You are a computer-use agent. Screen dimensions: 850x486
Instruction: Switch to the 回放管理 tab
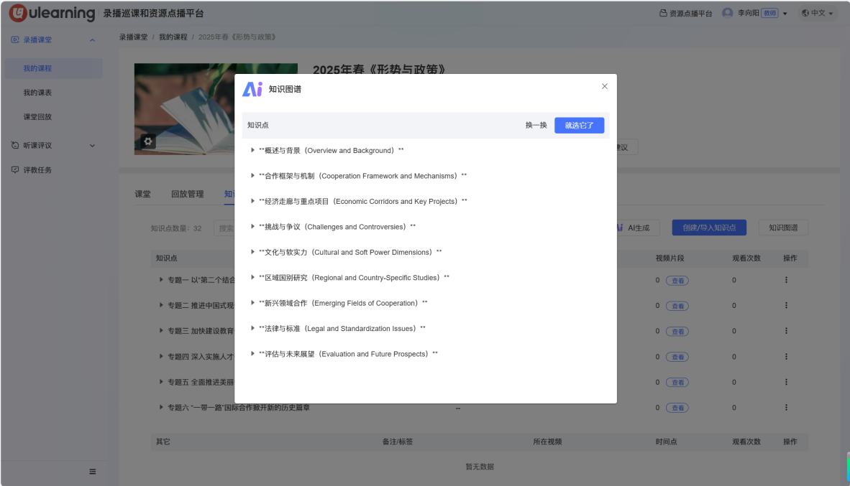(187, 194)
